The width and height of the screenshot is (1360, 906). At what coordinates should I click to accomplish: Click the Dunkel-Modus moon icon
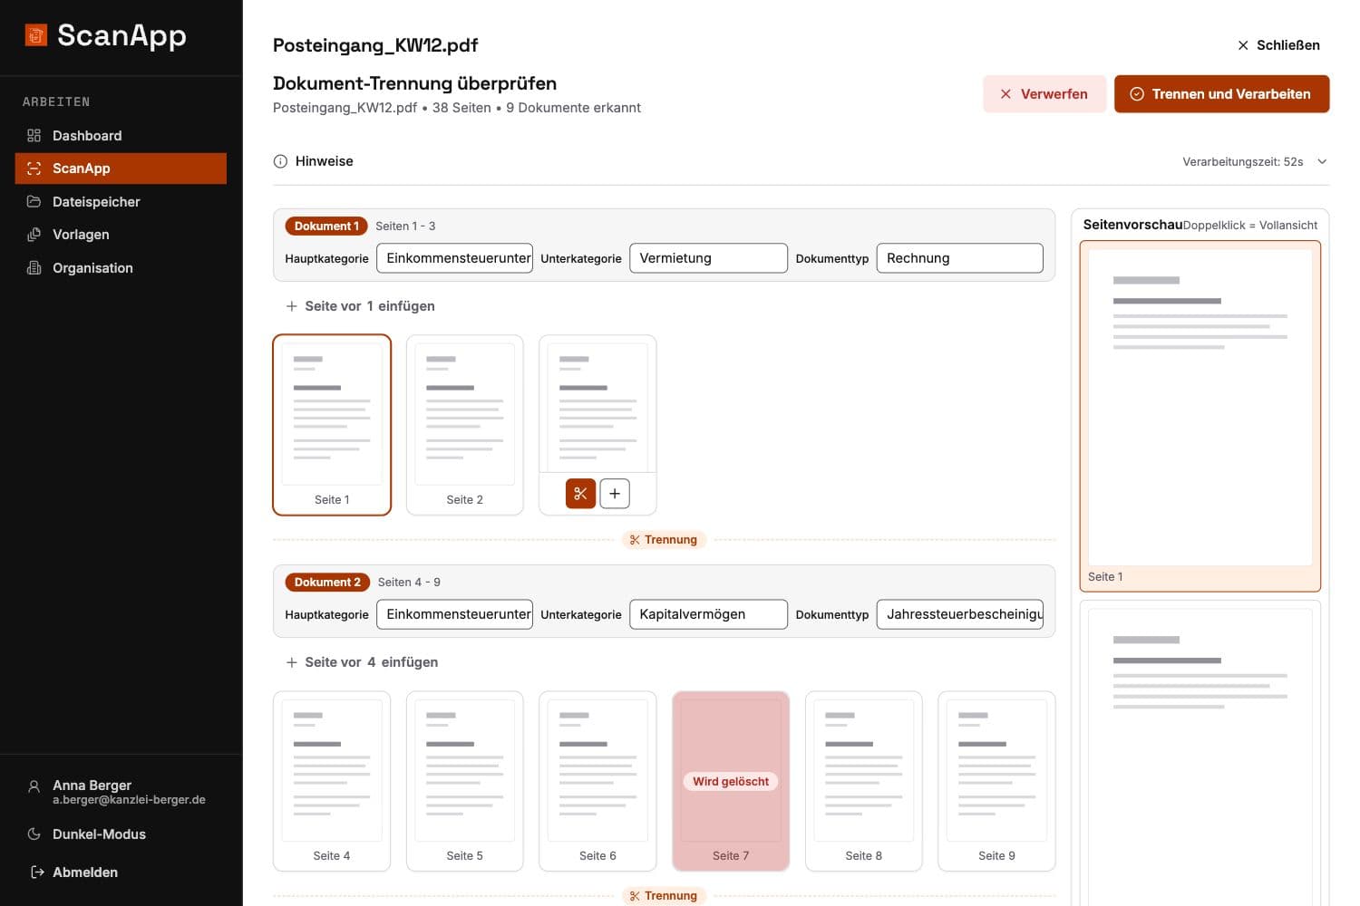(34, 834)
